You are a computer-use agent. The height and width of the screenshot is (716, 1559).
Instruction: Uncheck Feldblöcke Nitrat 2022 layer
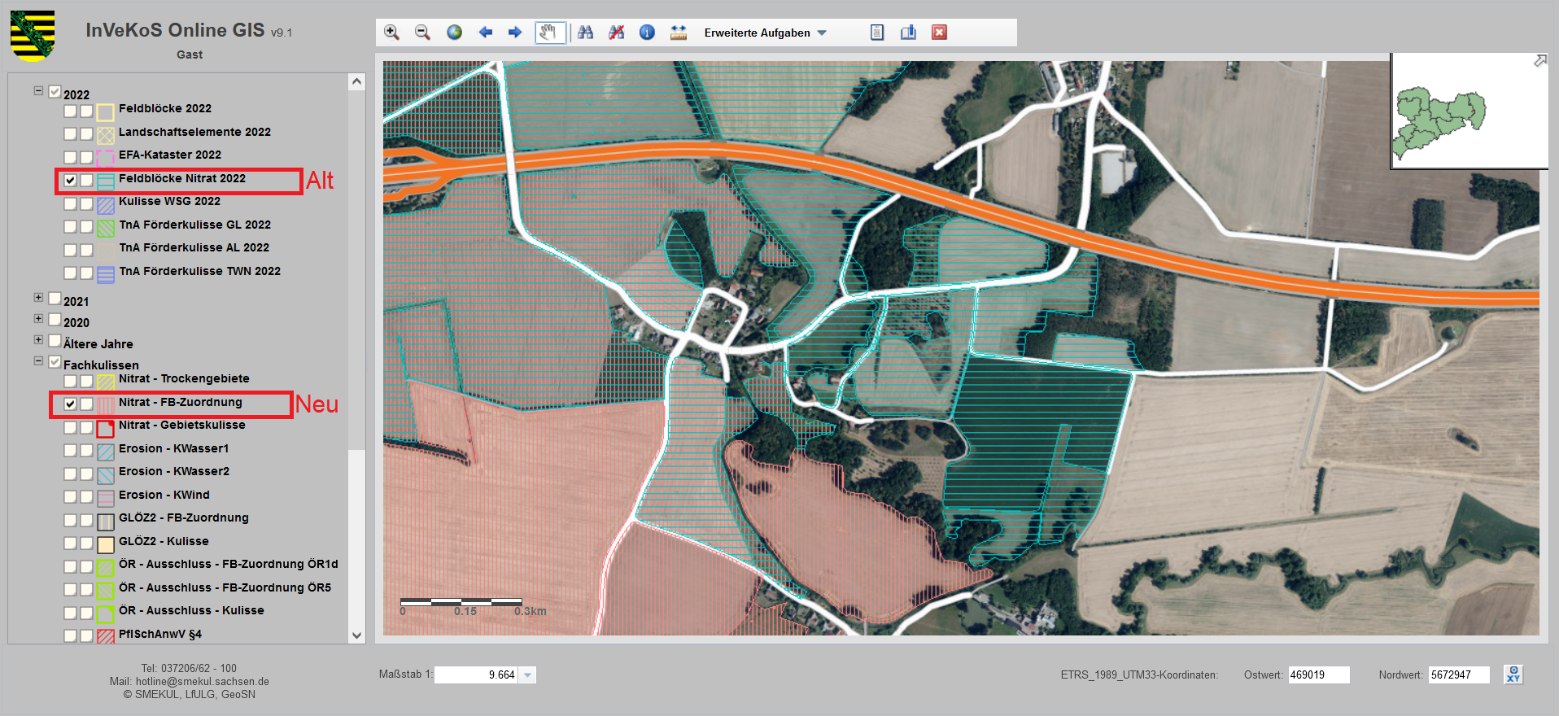(x=71, y=181)
